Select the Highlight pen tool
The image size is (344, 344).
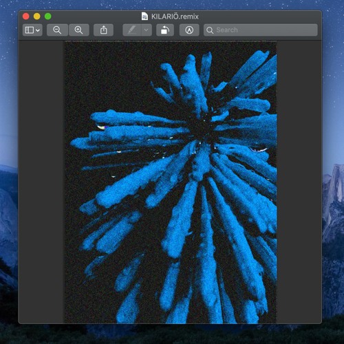[x=132, y=30]
